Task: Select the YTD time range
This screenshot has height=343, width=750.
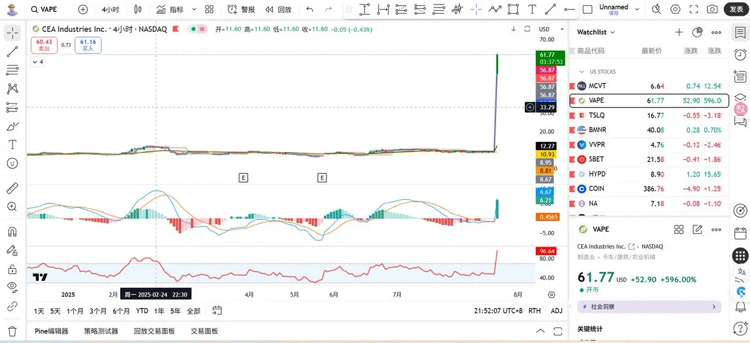Action: pyautogui.click(x=142, y=311)
